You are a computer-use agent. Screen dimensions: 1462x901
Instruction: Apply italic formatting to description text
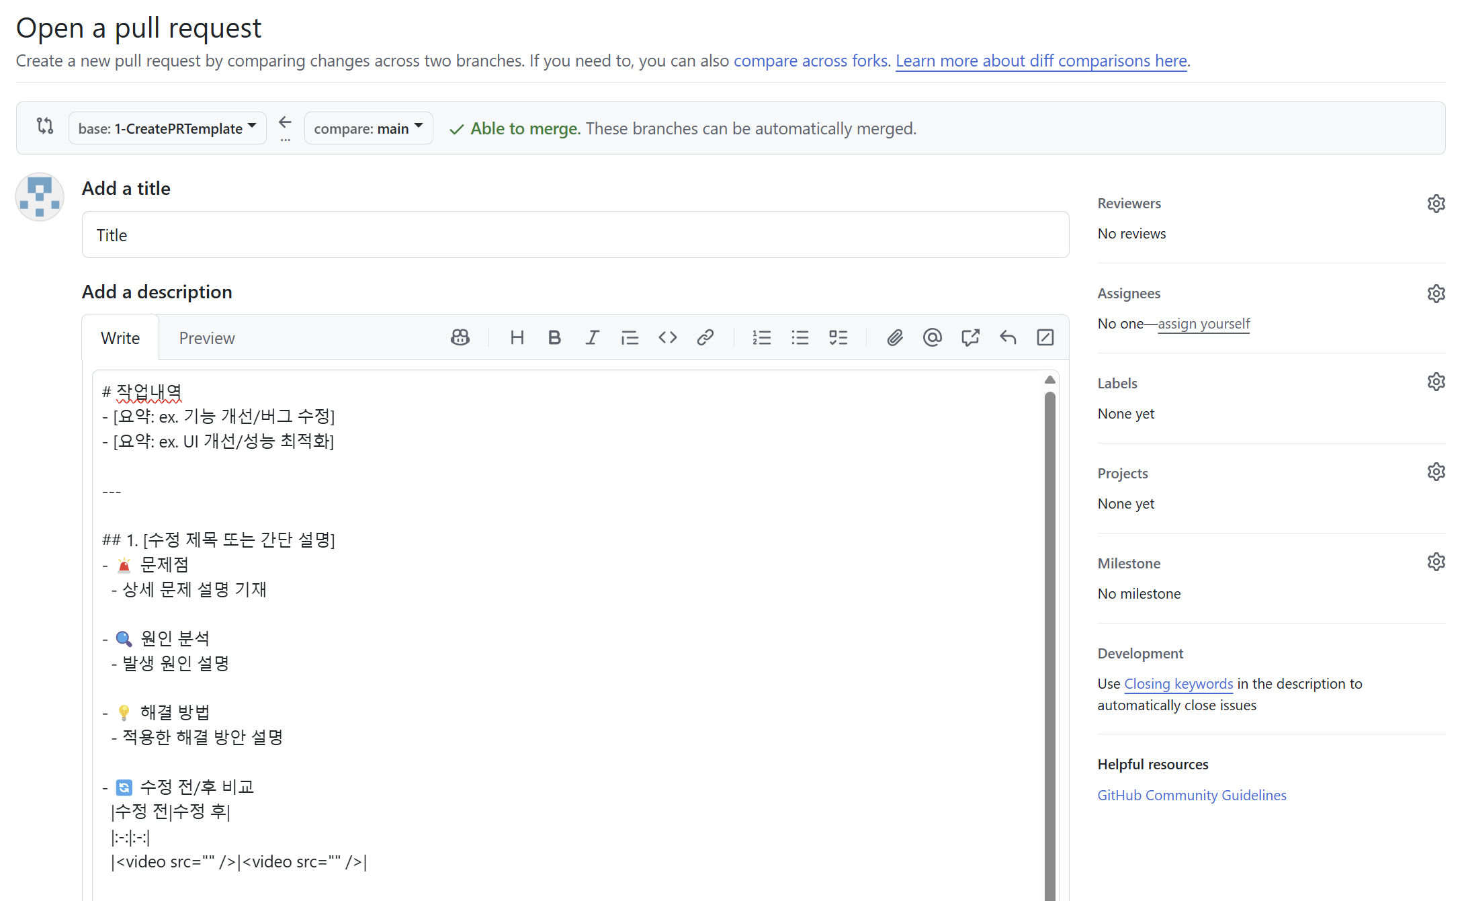click(592, 337)
